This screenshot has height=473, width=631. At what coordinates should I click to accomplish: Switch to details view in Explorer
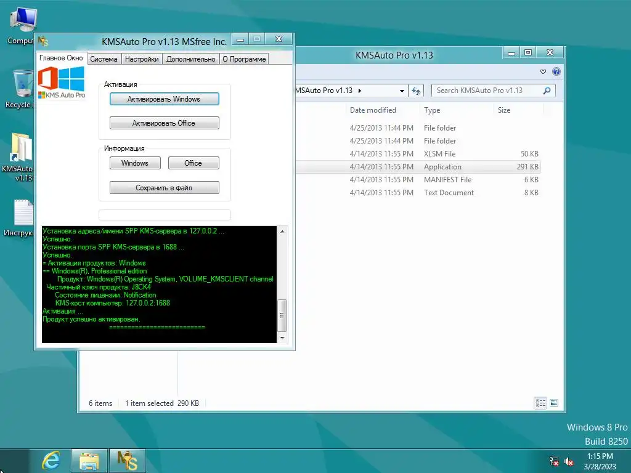(540, 403)
